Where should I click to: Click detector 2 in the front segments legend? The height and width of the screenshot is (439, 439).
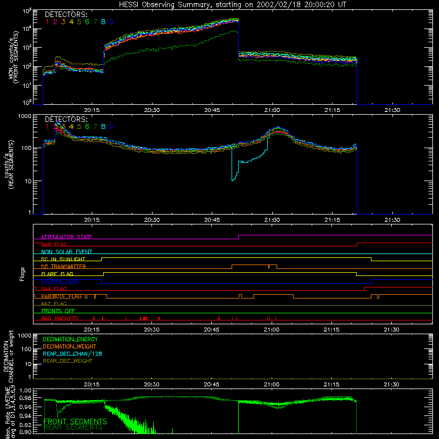coord(55,22)
